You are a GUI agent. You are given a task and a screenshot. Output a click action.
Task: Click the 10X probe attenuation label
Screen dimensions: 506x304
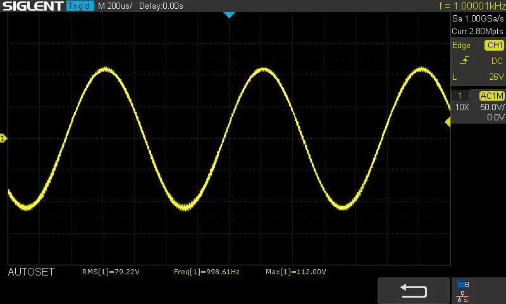(x=462, y=107)
